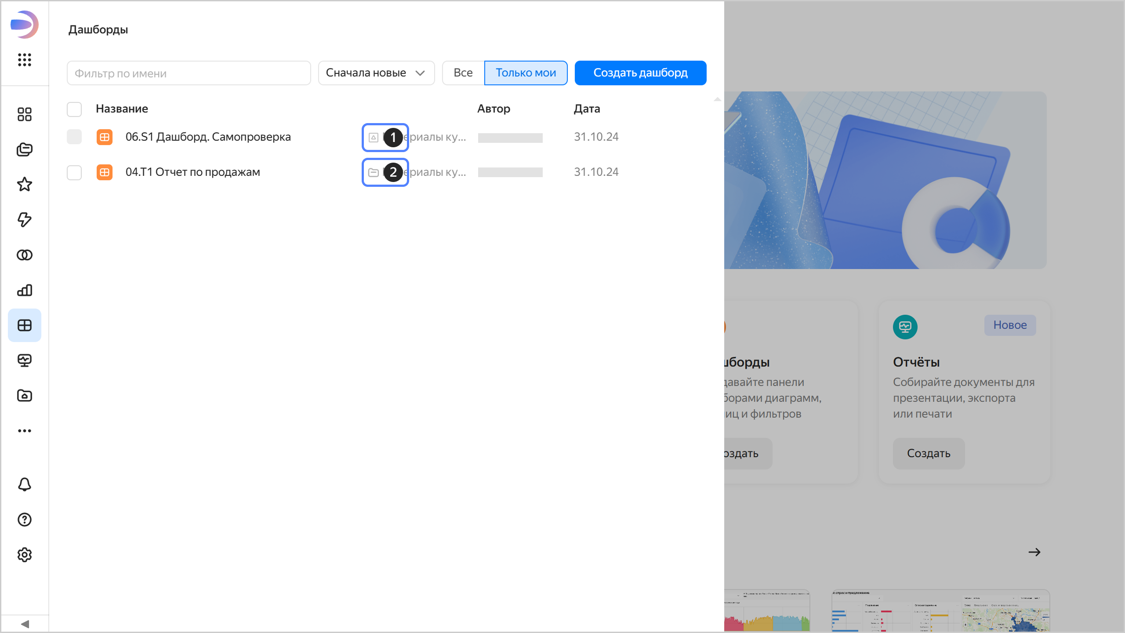This screenshot has width=1125, height=633.
Task: Open Datasets overlapping circles icon
Action: coord(25,255)
